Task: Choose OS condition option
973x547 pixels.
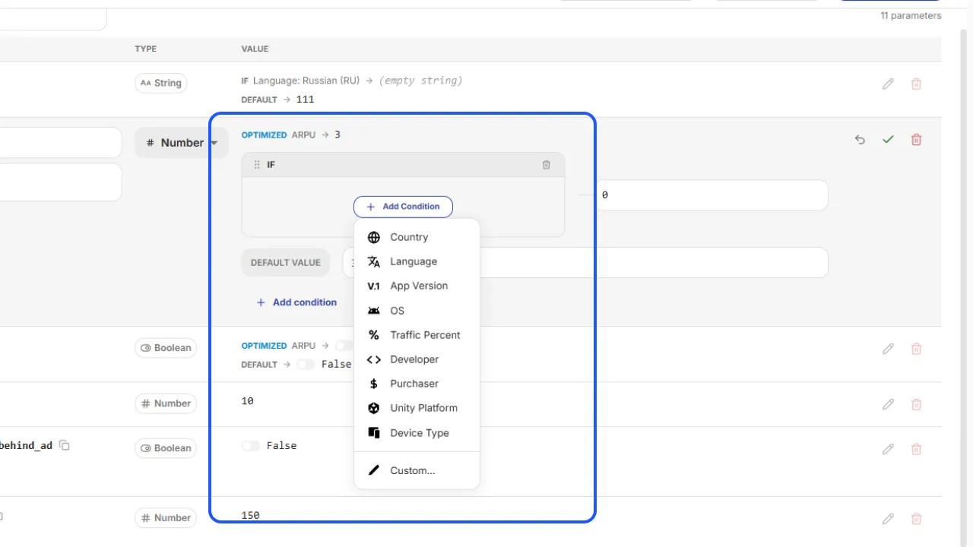Action: click(x=417, y=311)
